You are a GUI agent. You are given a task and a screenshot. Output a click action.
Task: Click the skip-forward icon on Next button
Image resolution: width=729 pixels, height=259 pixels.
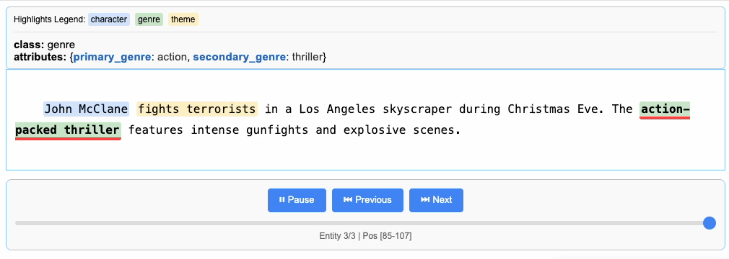(x=425, y=200)
